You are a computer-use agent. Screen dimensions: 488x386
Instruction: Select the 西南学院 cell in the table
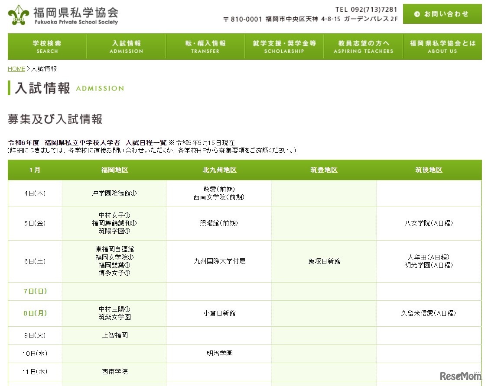click(115, 372)
